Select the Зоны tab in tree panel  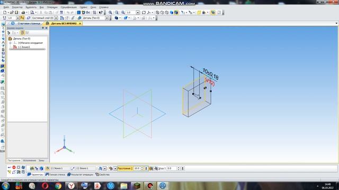(x=41, y=160)
